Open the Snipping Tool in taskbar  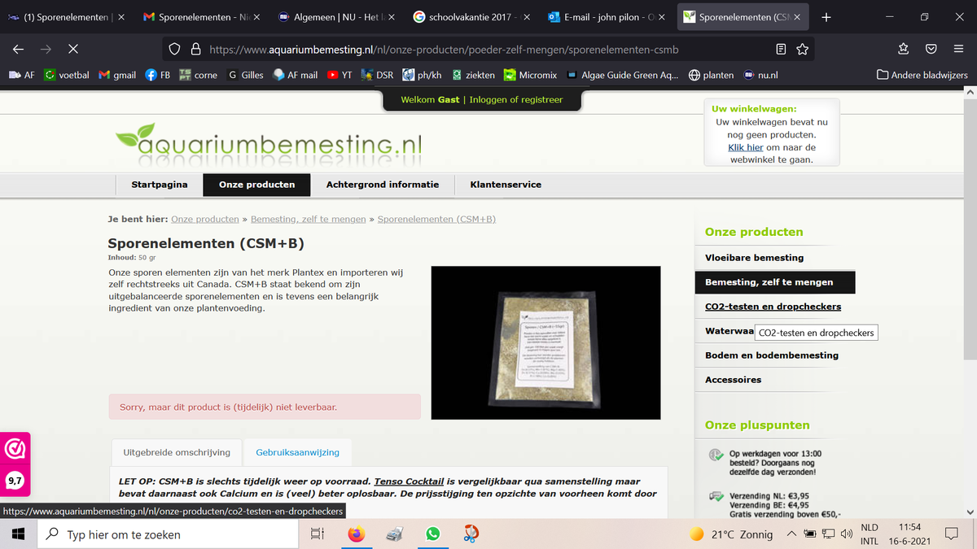[x=471, y=534]
